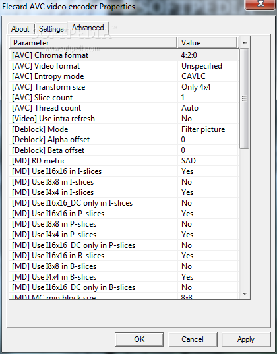Select the Entropy mode parameter
The image size is (277, 354).
[124, 76]
